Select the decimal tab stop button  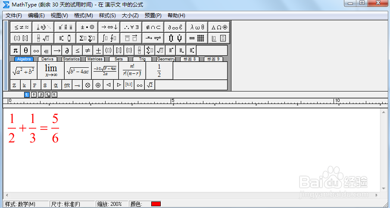pos(54,95)
